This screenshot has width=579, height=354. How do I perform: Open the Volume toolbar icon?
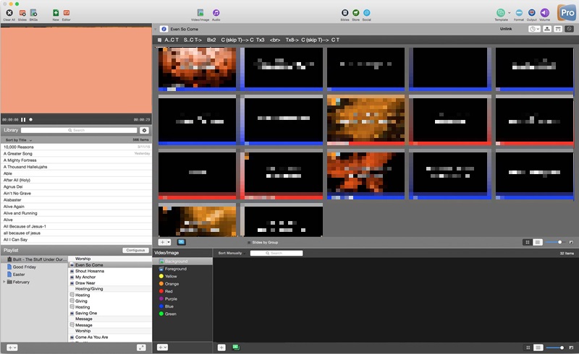(x=545, y=13)
